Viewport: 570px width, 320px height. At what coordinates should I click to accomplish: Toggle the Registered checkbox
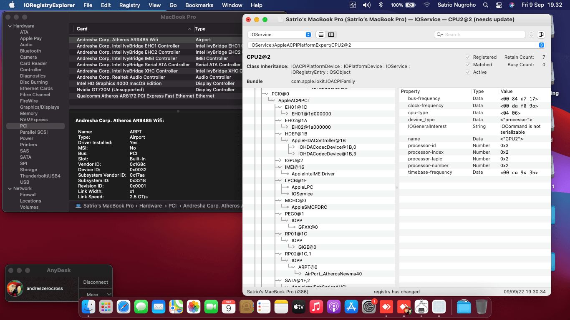468,57
